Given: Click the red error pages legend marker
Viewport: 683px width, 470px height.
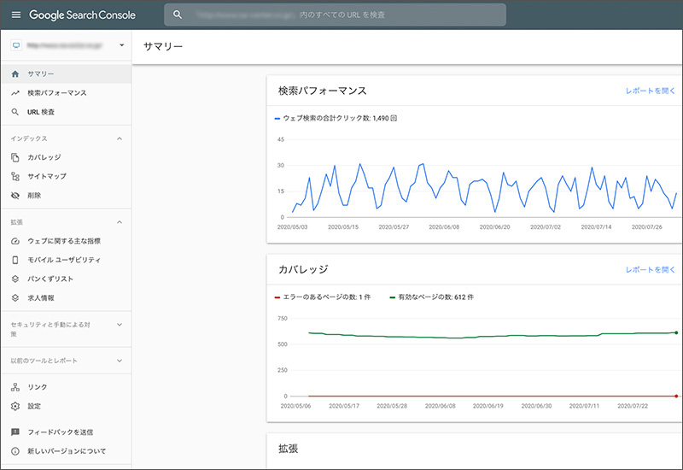Looking at the screenshot, I should (277, 297).
